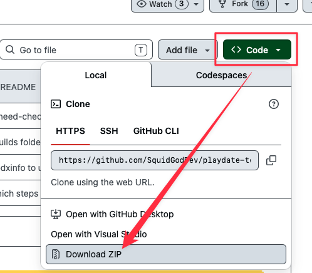Screen dimensions: 312x273
Task: Open the Add file dropdown
Action: (x=187, y=50)
